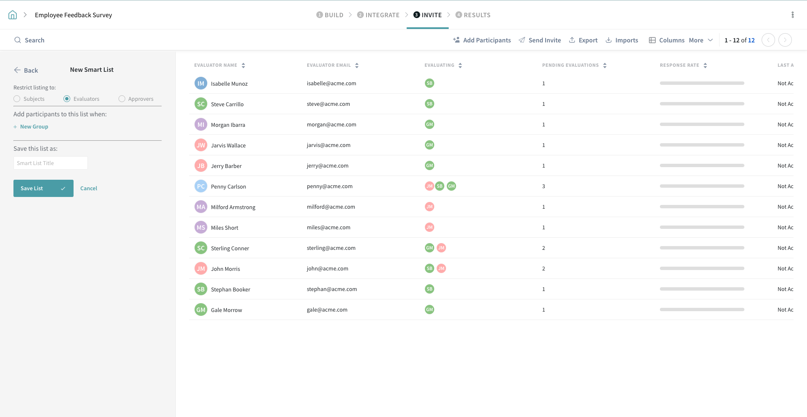807x417 pixels.
Task: Sort by Pending Evaluations column
Action: tap(605, 66)
